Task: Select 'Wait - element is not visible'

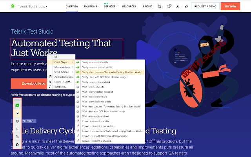Action: [110, 102]
